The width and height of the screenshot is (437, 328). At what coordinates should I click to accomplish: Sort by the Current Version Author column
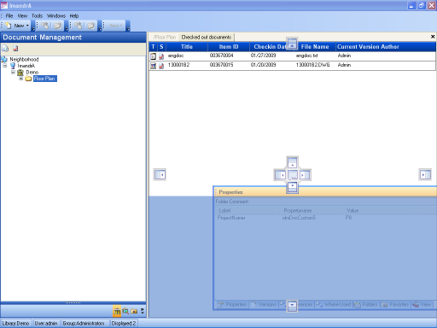point(368,47)
